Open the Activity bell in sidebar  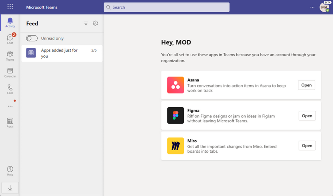(10, 23)
